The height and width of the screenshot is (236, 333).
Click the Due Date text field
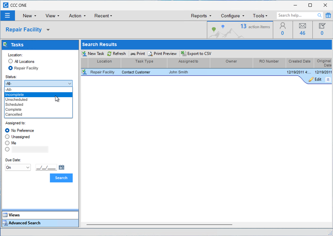click(46, 168)
